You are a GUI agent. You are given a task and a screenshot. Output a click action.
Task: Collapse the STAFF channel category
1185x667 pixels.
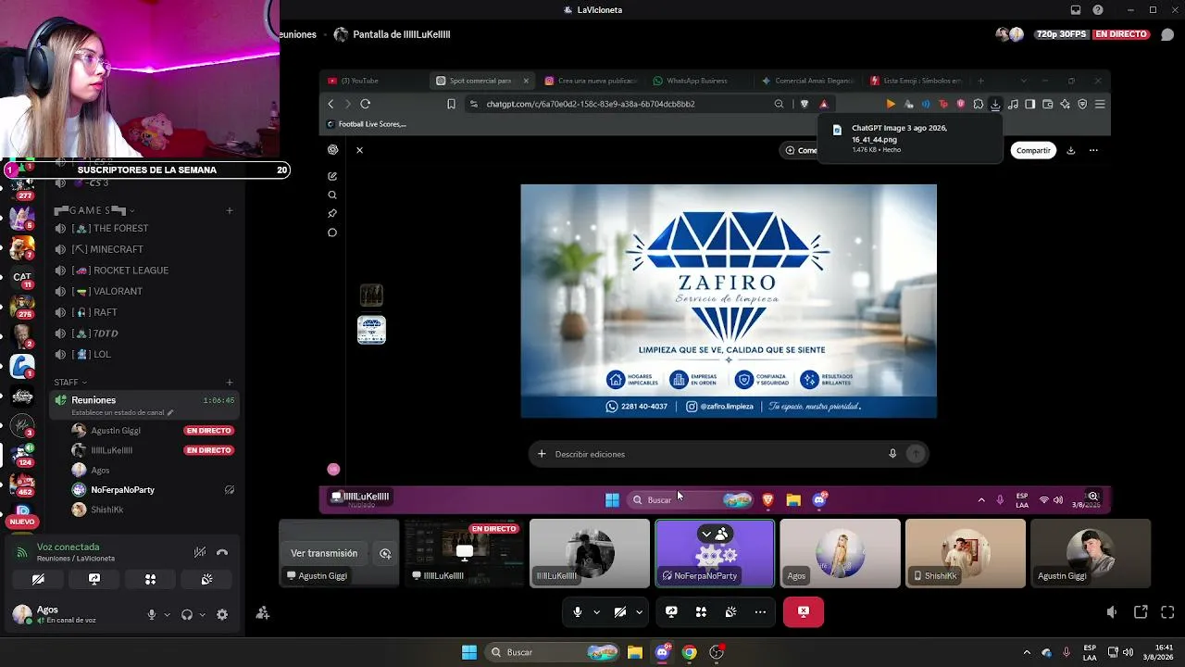click(70, 382)
